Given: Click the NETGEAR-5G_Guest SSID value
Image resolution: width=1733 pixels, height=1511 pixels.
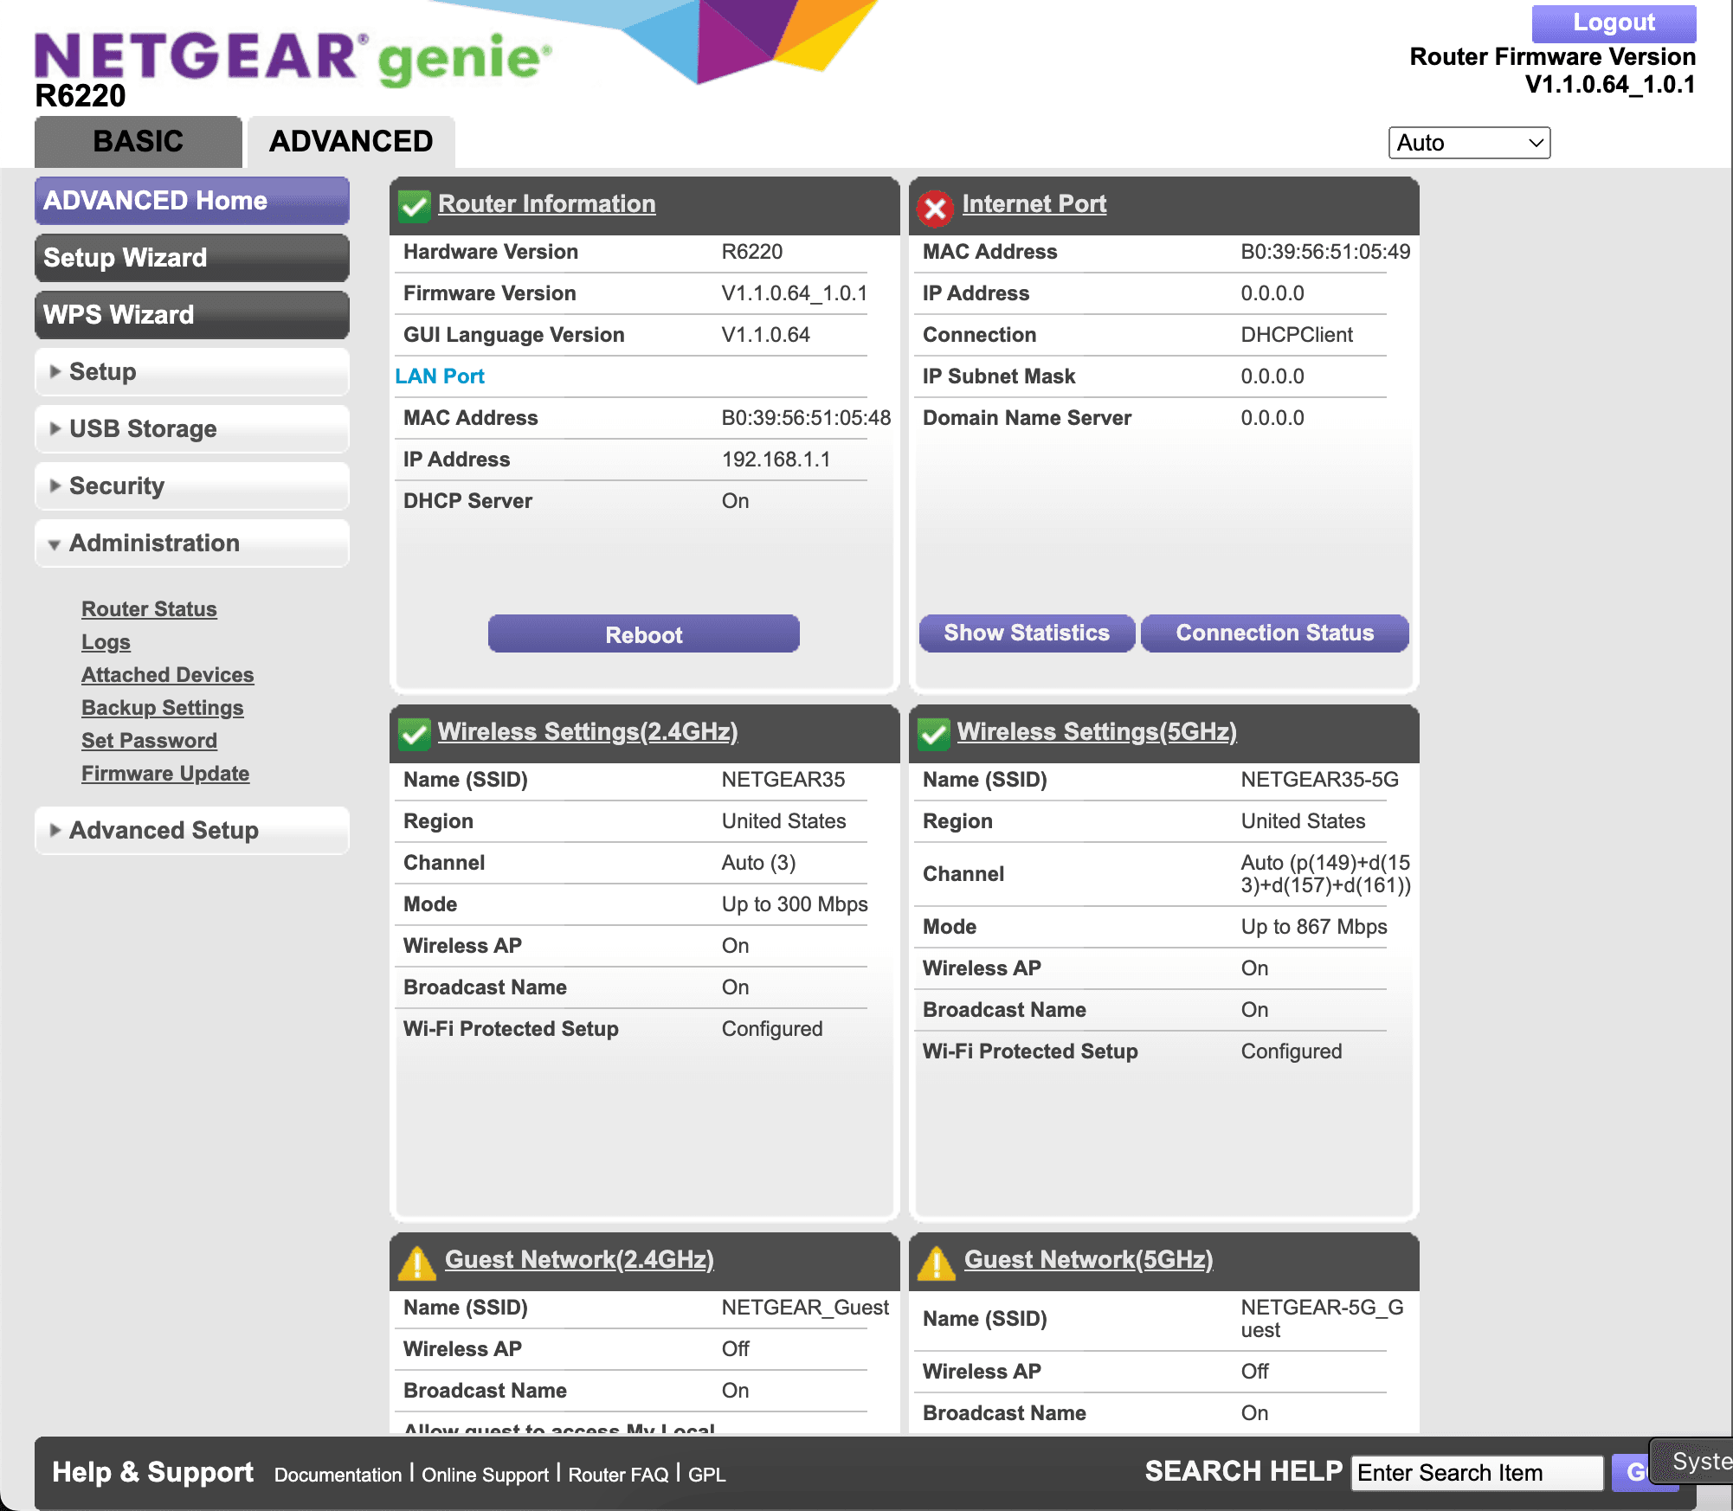Looking at the screenshot, I should (x=1323, y=1319).
